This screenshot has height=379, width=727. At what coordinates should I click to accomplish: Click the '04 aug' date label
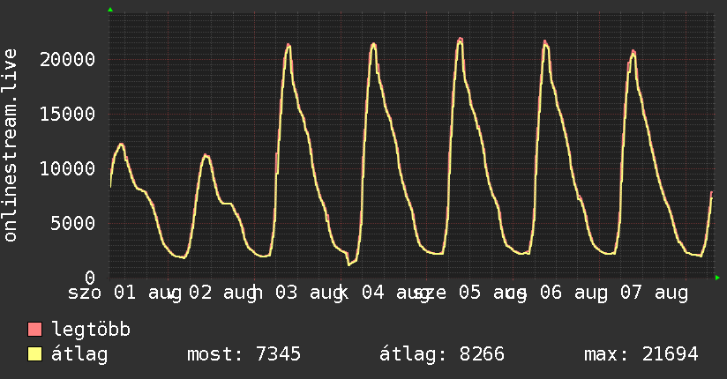(395, 293)
